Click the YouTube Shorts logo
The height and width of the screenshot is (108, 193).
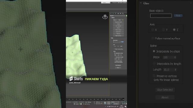click(x=71, y=79)
